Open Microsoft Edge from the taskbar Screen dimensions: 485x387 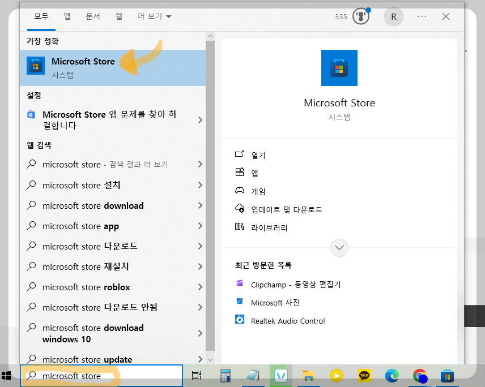[x=392, y=376]
